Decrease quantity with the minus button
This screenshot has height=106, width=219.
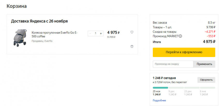90,33
